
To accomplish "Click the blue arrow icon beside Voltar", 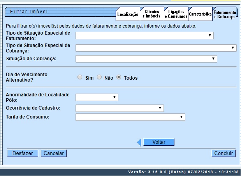I will 139,143.
